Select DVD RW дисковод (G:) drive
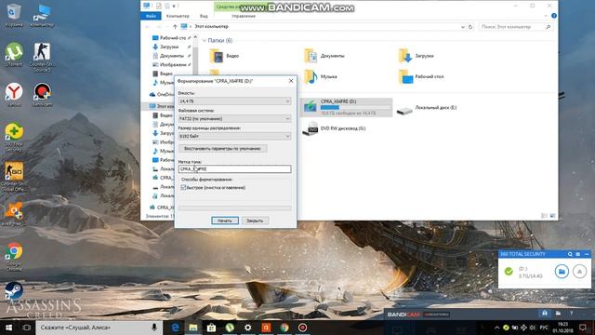 pyautogui.click(x=334, y=128)
